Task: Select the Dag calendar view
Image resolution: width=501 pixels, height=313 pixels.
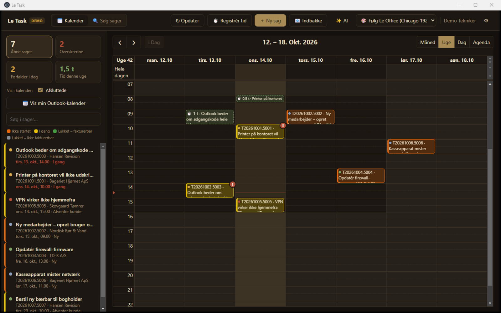Action: 462,42
